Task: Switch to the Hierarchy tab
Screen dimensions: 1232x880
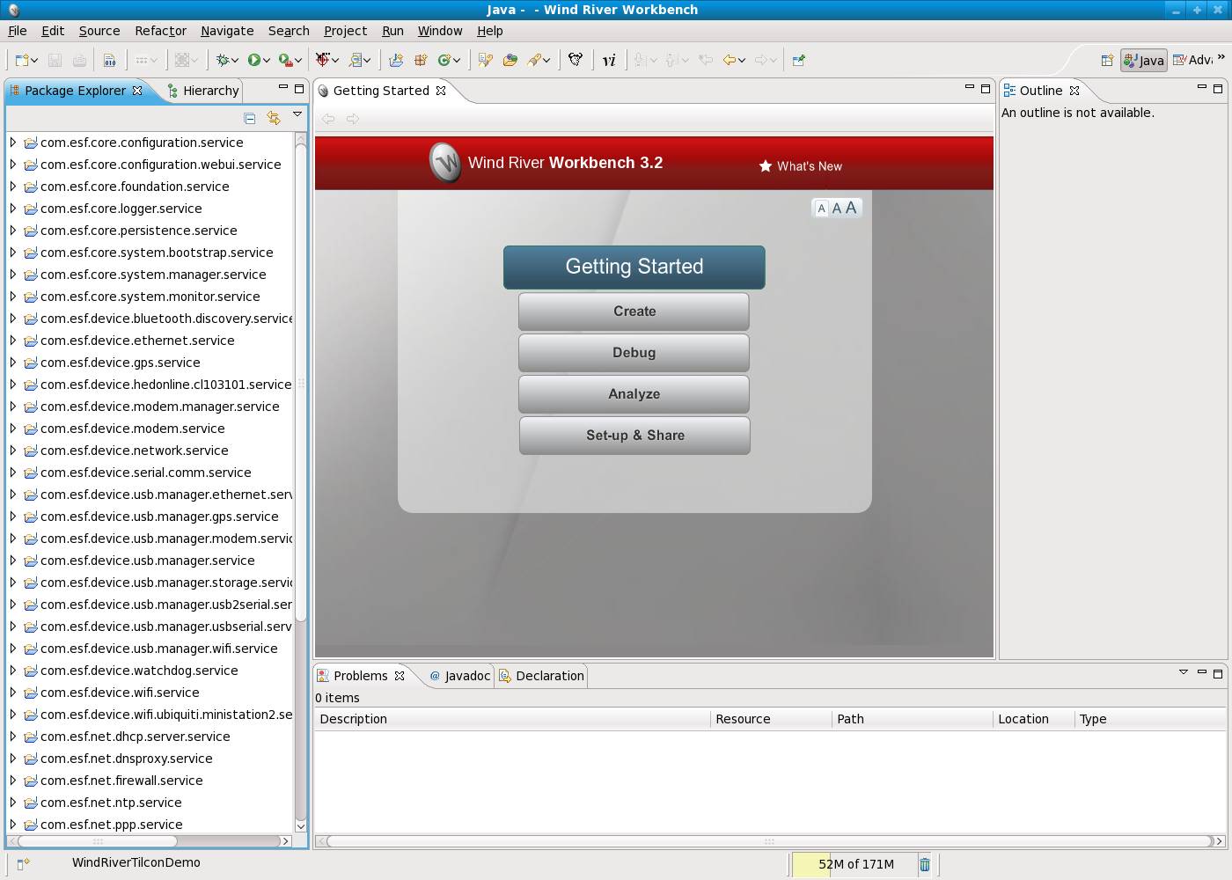Action: (202, 91)
